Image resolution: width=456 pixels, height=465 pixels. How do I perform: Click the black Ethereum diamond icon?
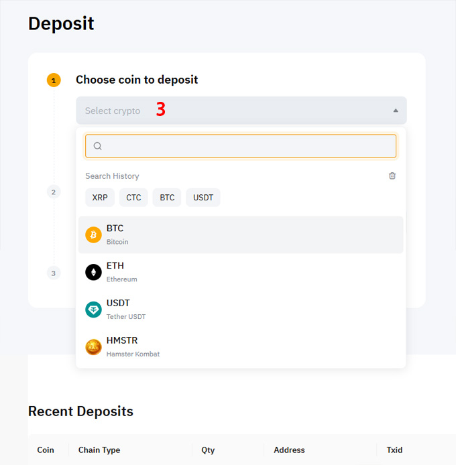(x=93, y=272)
